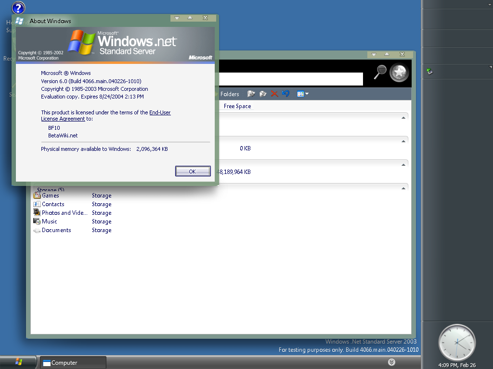The height and width of the screenshot is (369, 493).
Task: Click the Storage type cell for Documents
Action: pyautogui.click(x=102, y=230)
